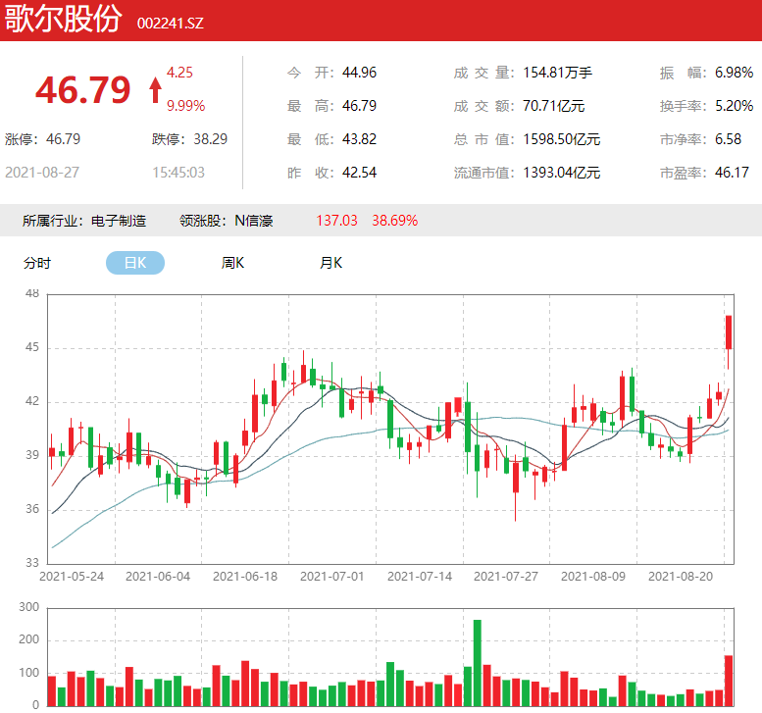Click the x-axis date label 2021-08-20
Screen dimensions: 762x713
(681, 577)
